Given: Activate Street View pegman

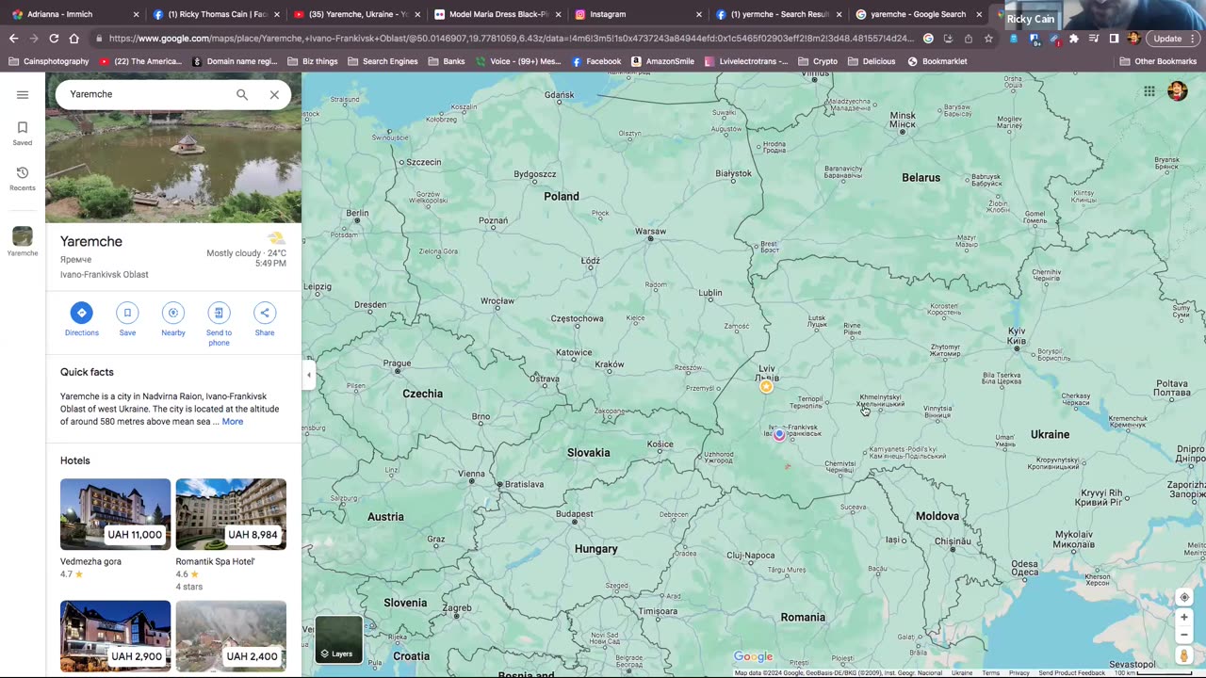Looking at the screenshot, I should tap(1184, 655).
